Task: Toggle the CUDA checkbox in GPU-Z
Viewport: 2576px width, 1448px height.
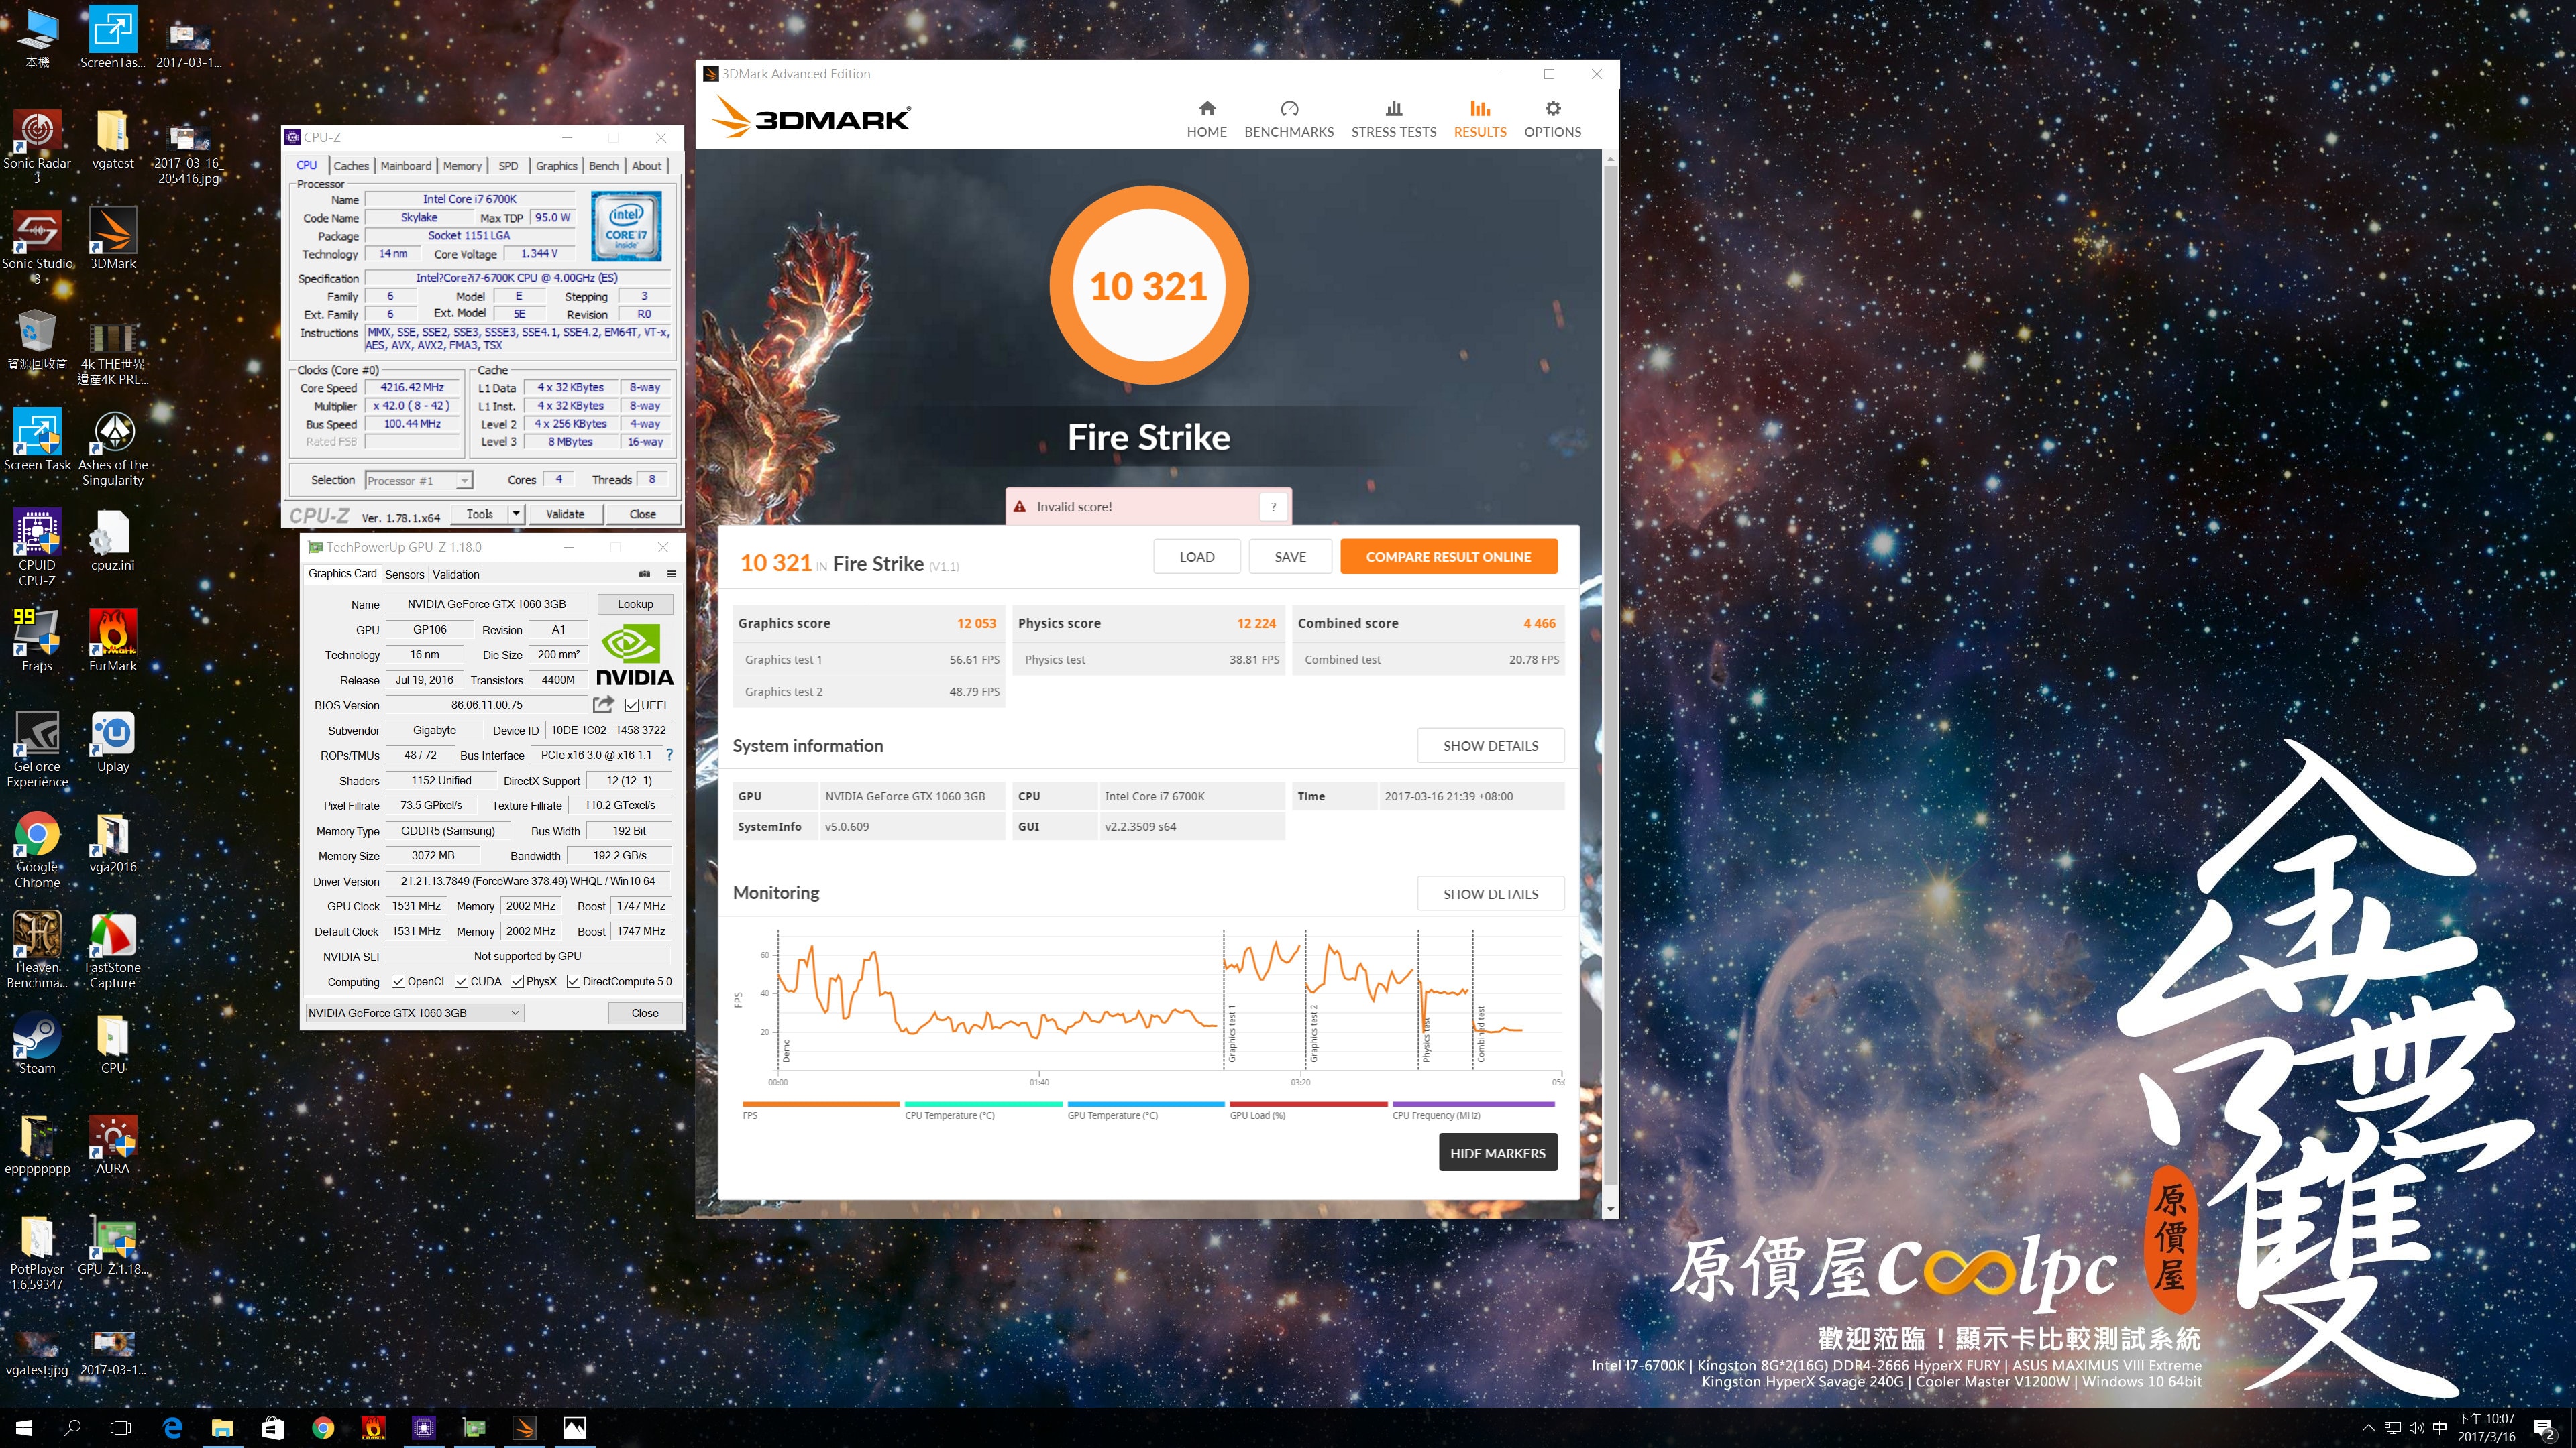Action: [461, 981]
